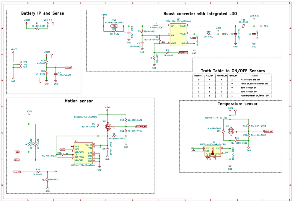The image size is (295, 204).
Task: Click the vsens global label
Action: pos(69,67)
